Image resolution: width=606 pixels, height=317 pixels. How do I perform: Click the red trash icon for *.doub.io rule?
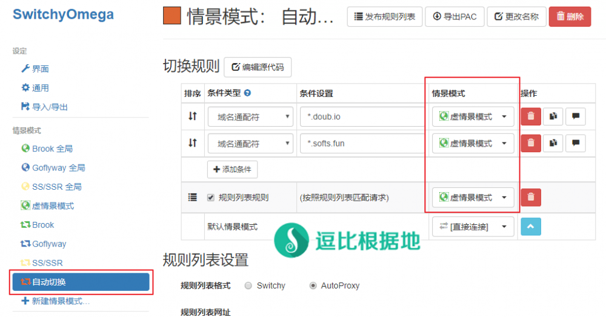tap(531, 116)
